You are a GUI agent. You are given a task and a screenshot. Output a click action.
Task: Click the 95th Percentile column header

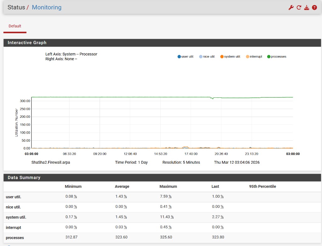(x=262, y=186)
